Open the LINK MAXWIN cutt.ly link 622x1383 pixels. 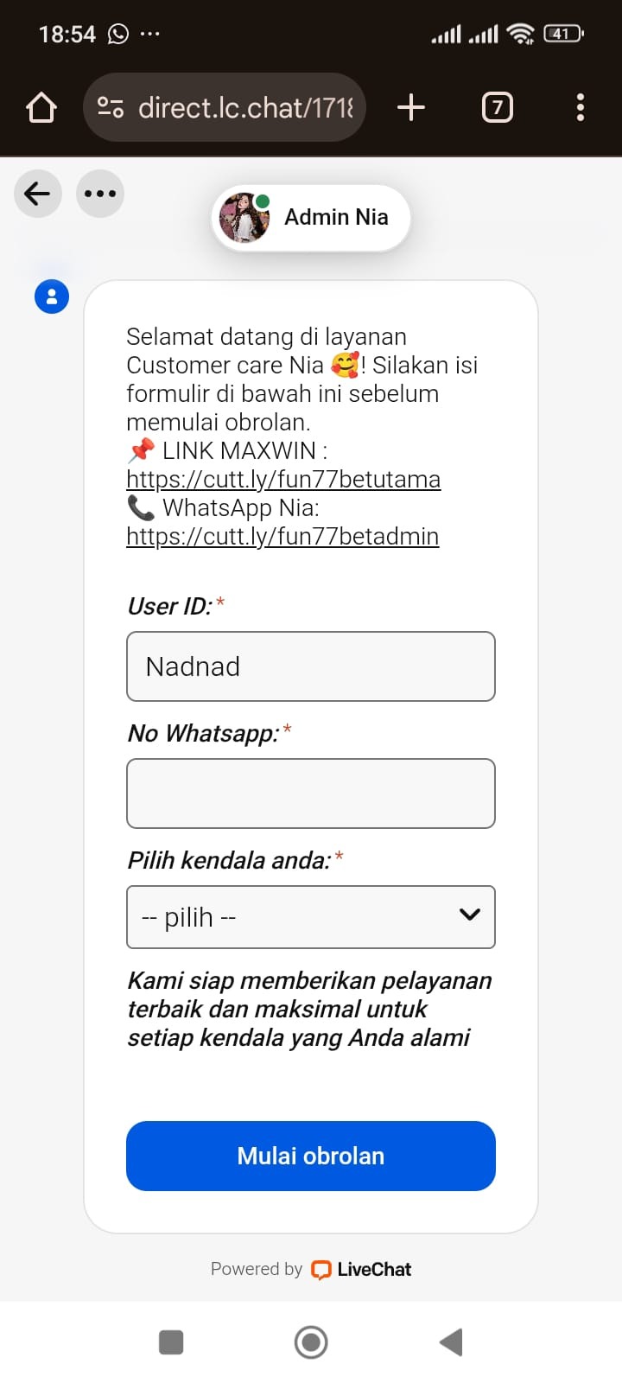(283, 478)
